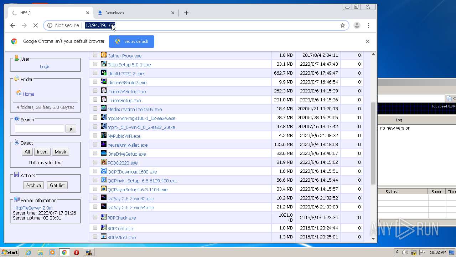Click the RDPWInst.exe file icon
The image size is (456, 257).
coord(104,237)
